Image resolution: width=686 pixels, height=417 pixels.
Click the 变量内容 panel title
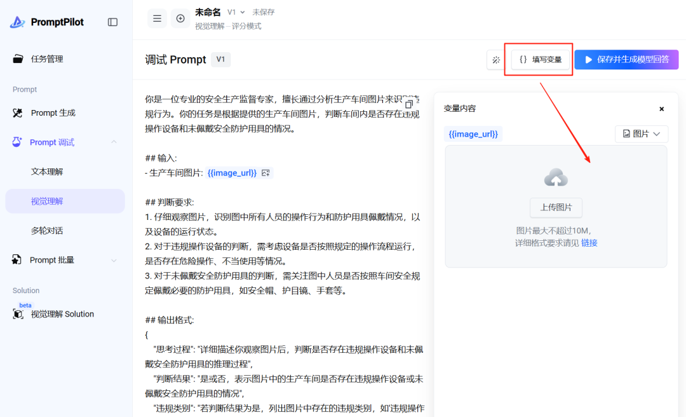click(x=459, y=109)
